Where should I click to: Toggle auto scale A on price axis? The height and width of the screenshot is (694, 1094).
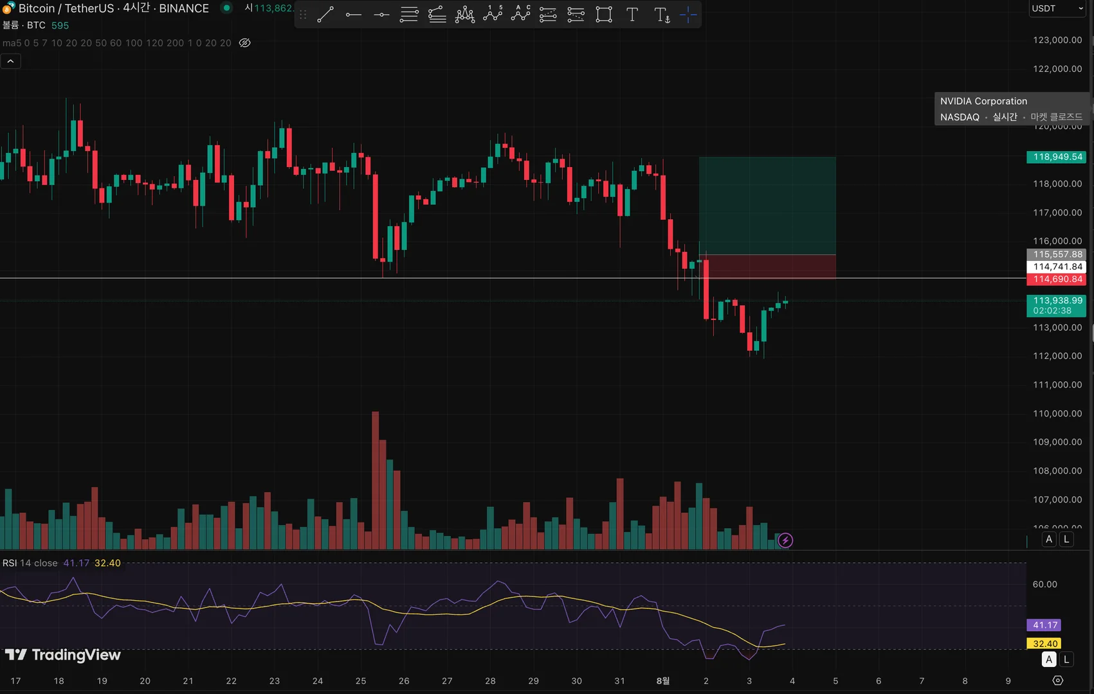pyautogui.click(x=1049, y=539)
